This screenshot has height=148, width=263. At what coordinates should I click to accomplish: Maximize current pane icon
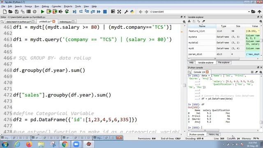coord(113,12)
